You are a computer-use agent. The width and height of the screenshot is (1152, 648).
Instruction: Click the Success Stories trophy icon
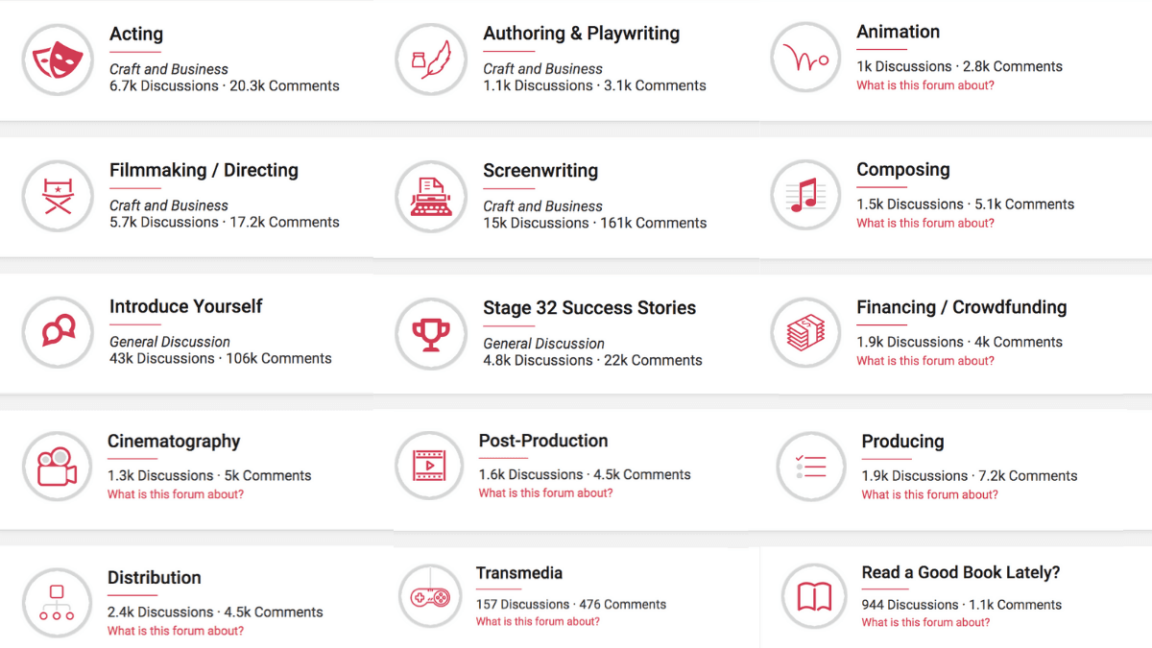(431, 334)
